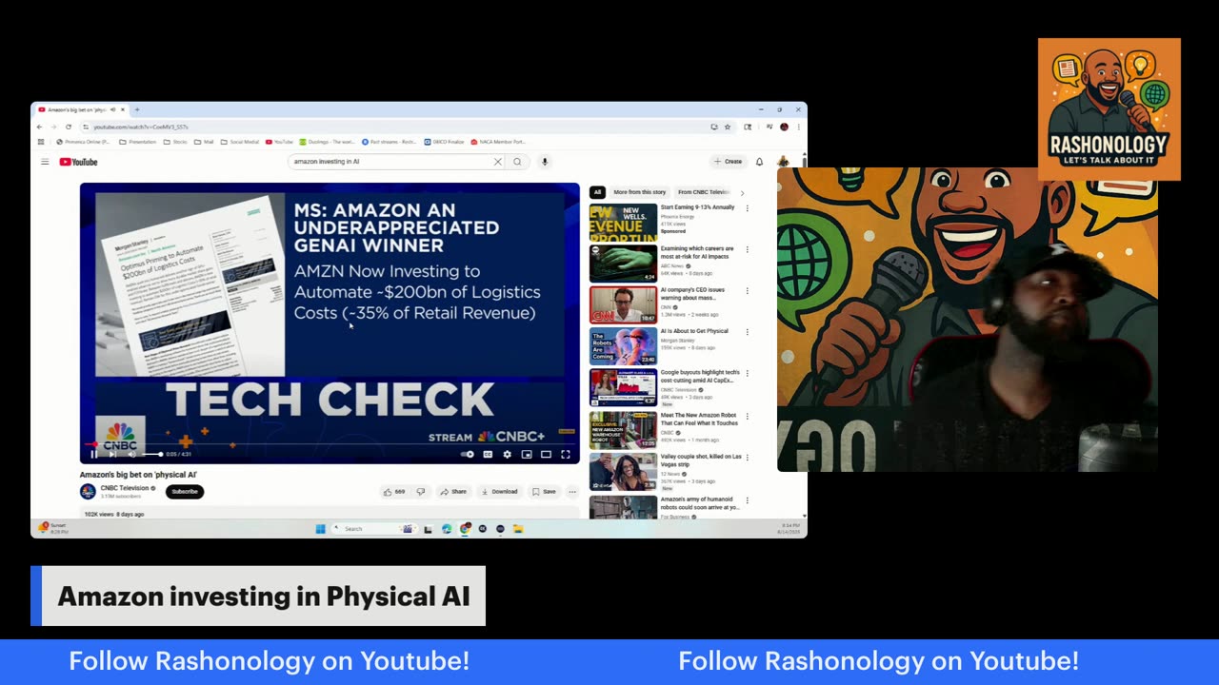Open AI company's CEO issues warning thumbnail
1219x685 pixels.
click(x=623, y=305)
